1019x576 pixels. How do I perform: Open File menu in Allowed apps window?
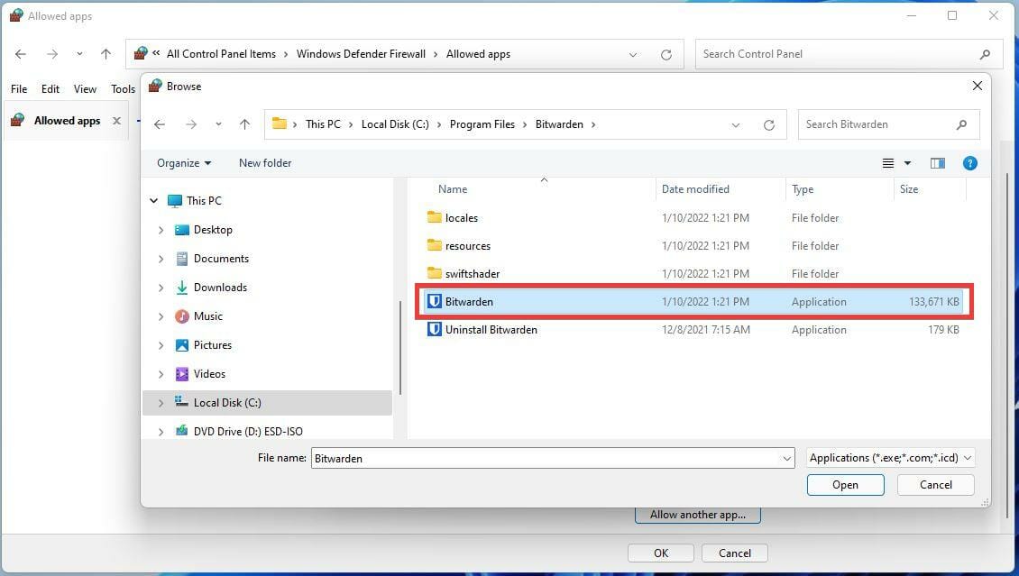[19, 89]
